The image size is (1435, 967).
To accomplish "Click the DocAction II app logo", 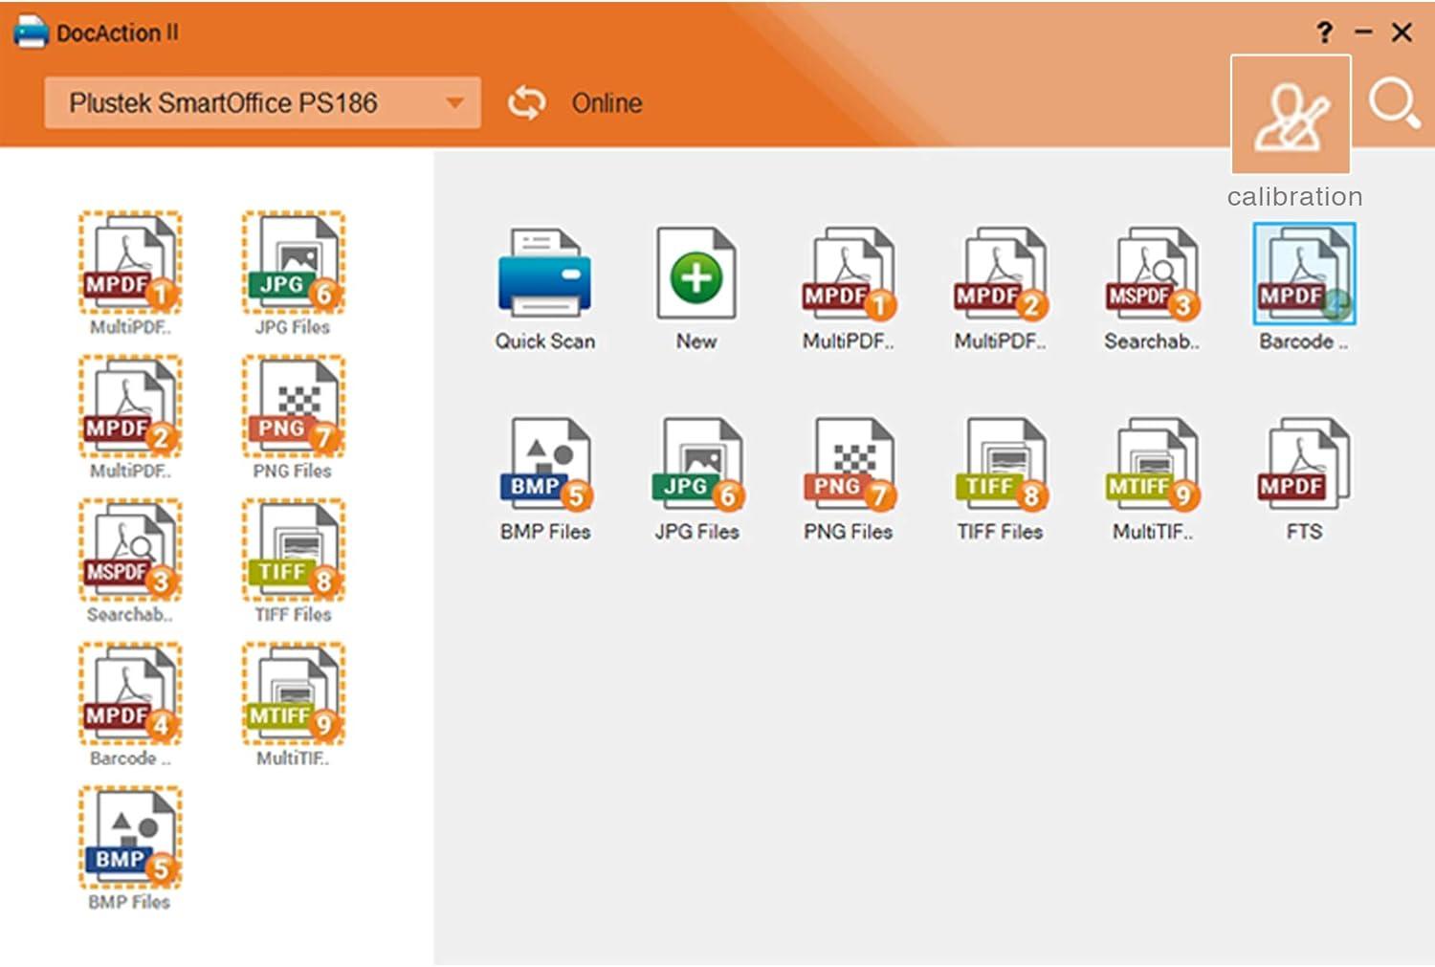I will 32,32.
